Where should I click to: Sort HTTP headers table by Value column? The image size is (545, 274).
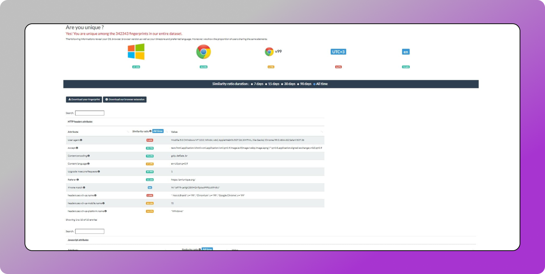click(x=322, y=132)
